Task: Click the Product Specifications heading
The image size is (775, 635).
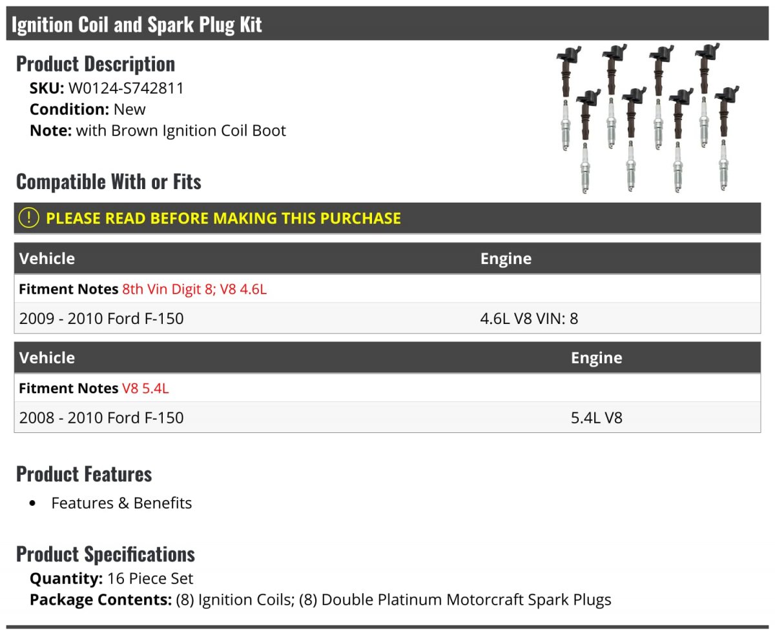Action: [x=105, y=554]
